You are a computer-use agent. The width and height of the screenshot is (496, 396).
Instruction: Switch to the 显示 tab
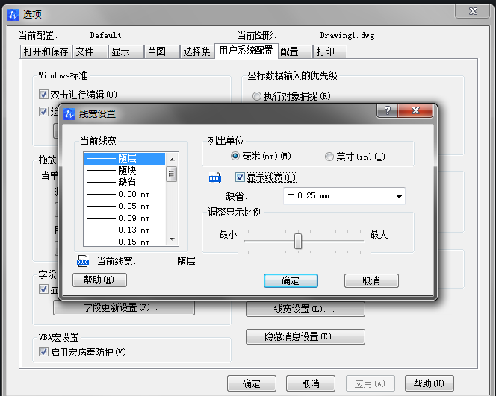[x=120, y=51]
